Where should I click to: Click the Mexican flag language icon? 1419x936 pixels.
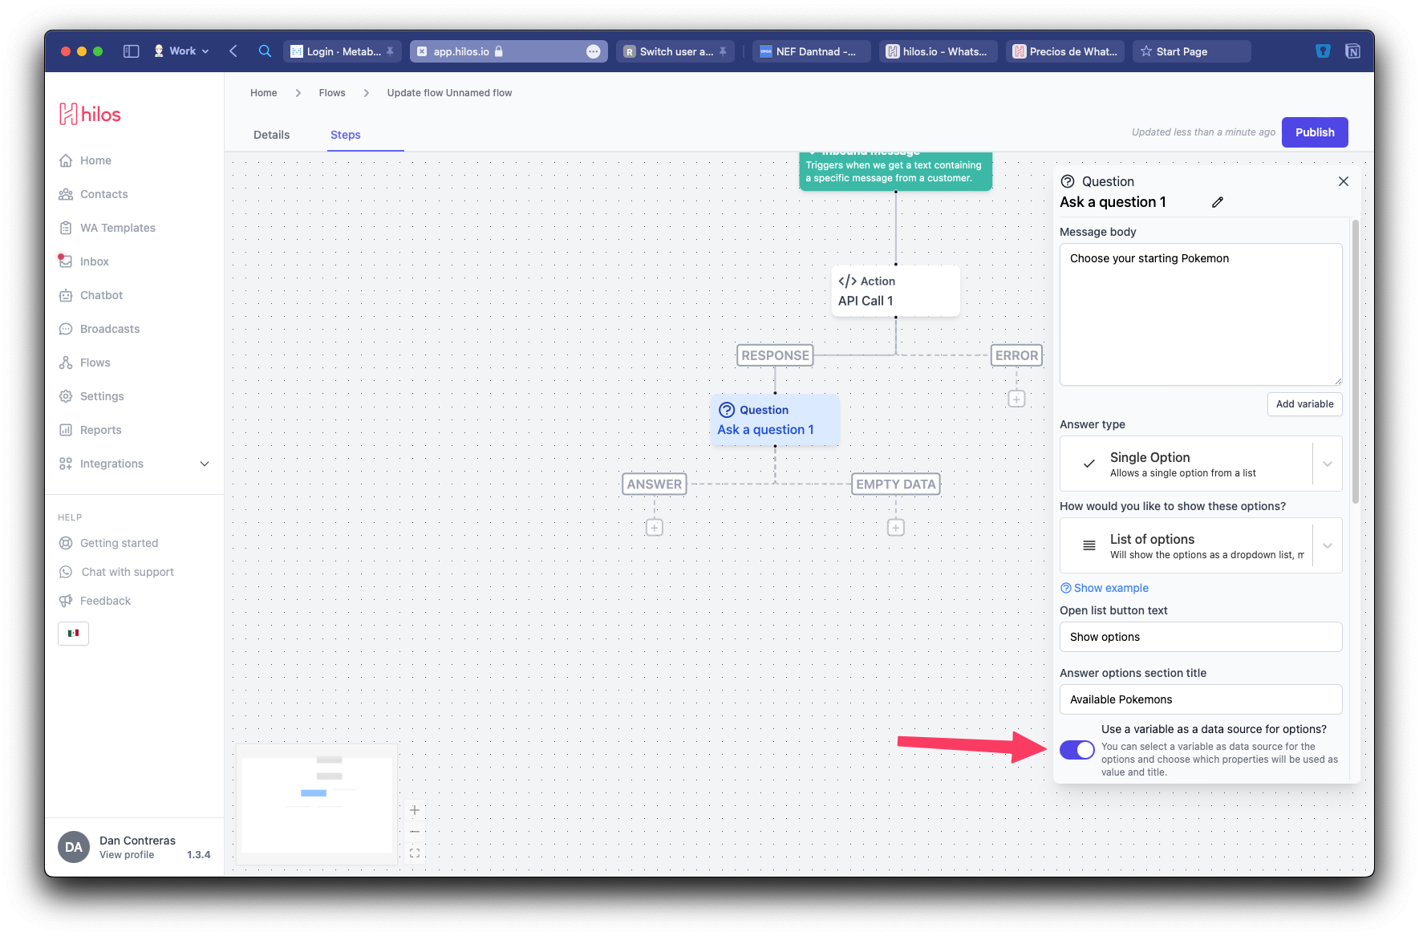coord(73,633)
